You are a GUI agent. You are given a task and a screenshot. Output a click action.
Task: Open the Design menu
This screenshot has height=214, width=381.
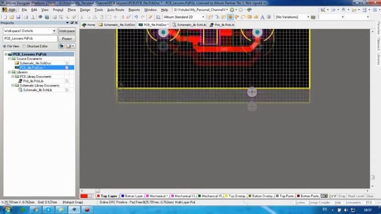coord(85,10)
